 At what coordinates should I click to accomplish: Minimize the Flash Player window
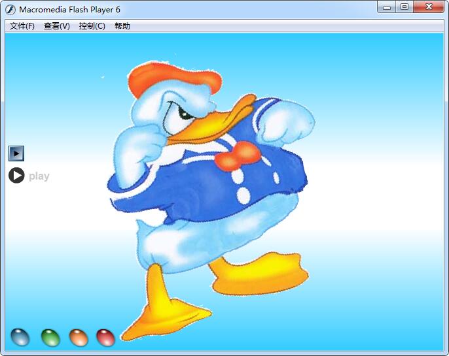[x=387, y=7]
